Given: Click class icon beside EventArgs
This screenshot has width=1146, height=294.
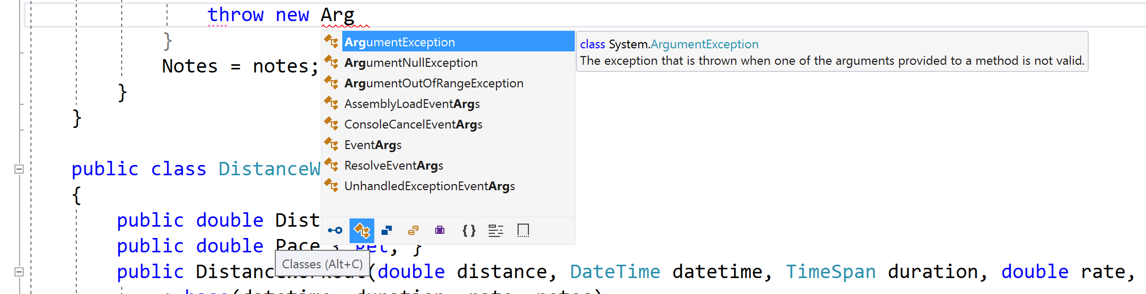Looking at the screenshot, I should click(x=331, y=144).
